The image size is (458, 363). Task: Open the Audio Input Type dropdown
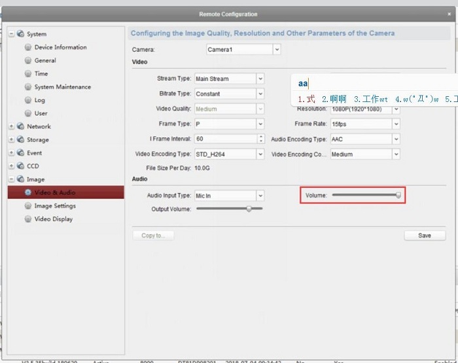pyautogui.click(x=260, y=196)
